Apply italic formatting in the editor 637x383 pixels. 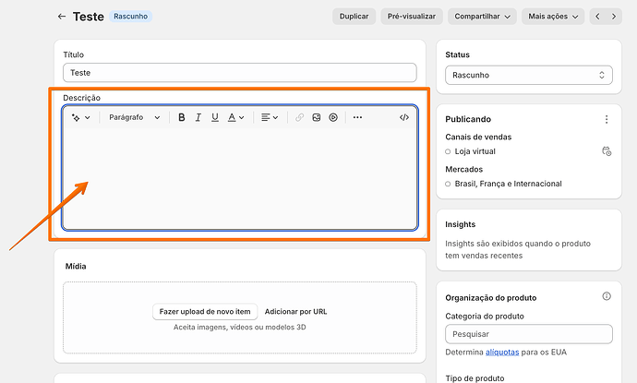click(x=198, y=118)
